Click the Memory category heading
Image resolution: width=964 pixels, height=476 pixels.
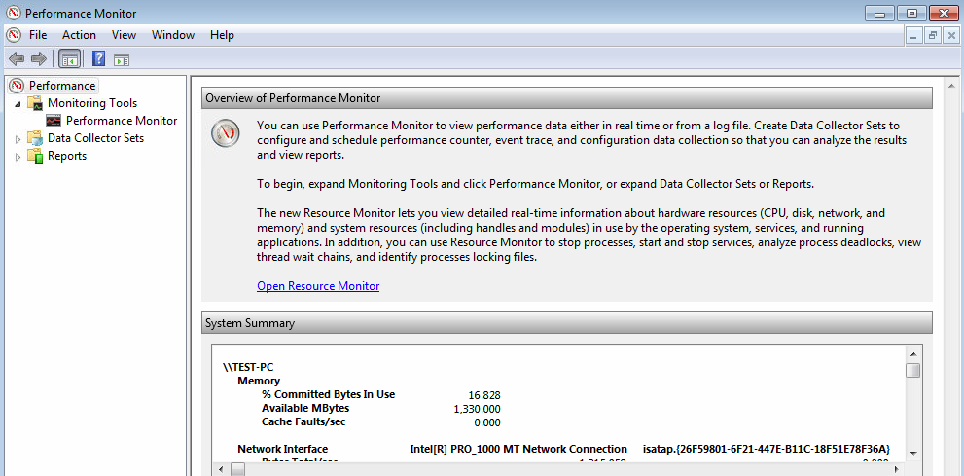click(x=259, y=382)
